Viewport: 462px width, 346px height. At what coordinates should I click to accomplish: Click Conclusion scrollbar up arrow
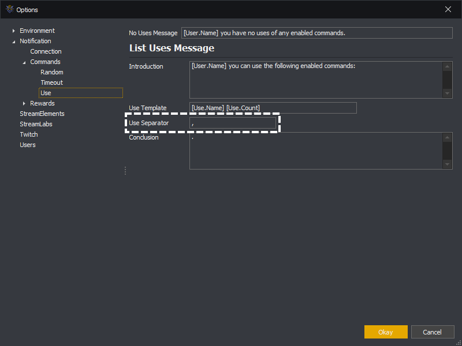click(x=447, y=137)
